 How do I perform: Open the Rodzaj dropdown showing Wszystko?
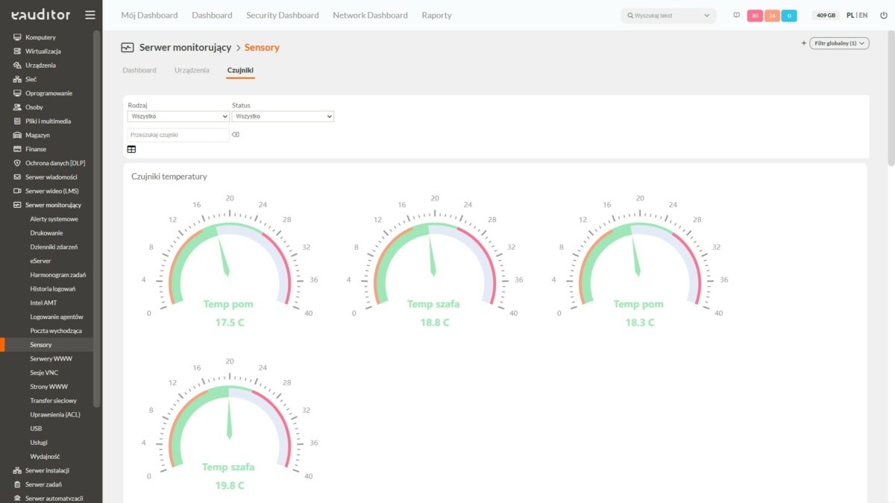pos(178,116)
